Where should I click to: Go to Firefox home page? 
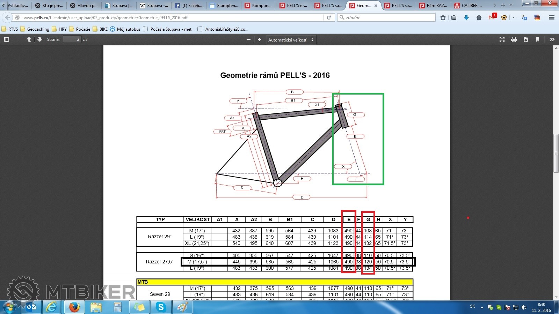pos(479,17)
